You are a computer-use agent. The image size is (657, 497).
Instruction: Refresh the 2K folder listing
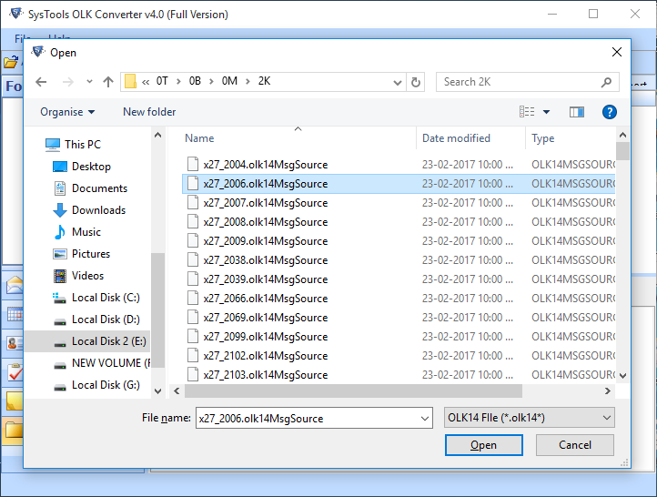415,82
